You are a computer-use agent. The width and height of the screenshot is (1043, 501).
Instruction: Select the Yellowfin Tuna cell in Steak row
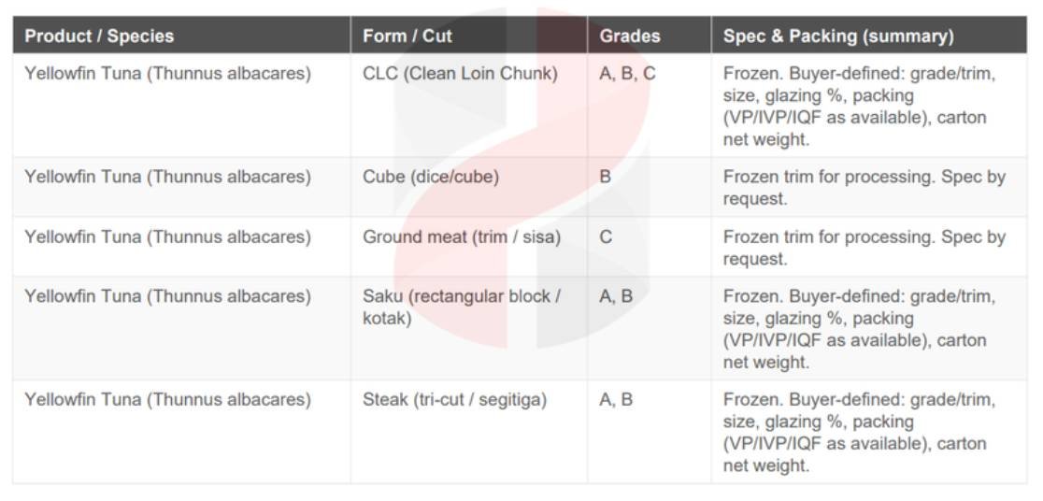coord(167,399)
